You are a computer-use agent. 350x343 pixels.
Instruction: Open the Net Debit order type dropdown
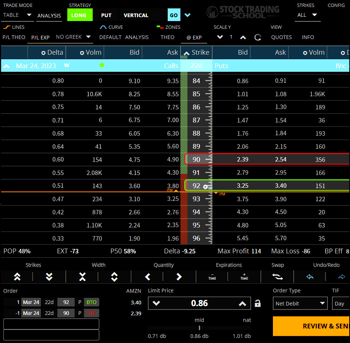(300, 303)
